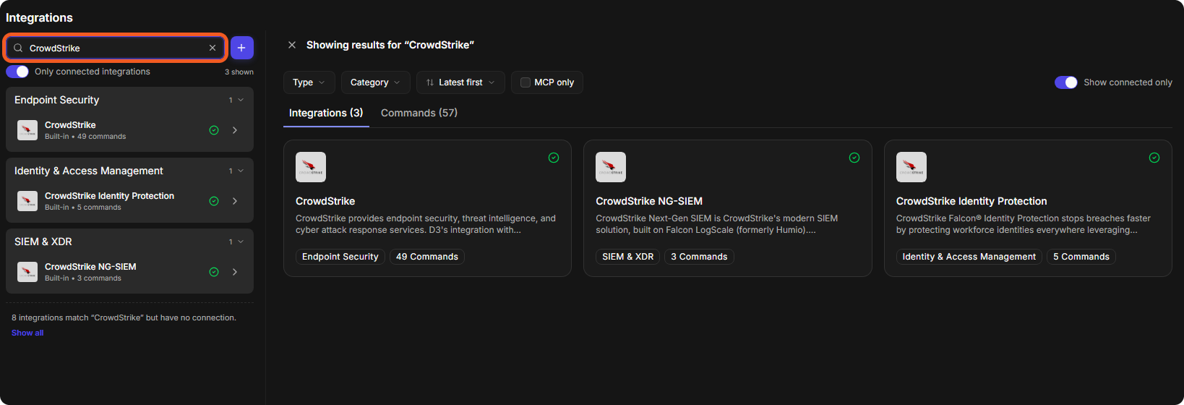Click Identity & Access Management tag on card
1184x405 pixels.
(x=969, y=257)
